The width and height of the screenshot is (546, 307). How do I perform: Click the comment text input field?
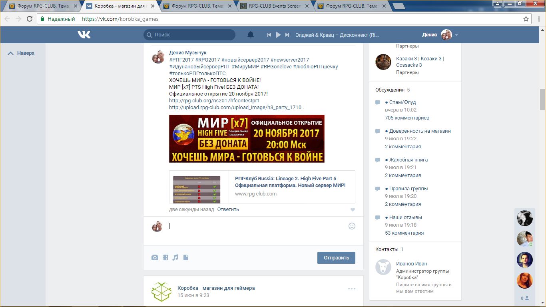coord(256,227)
